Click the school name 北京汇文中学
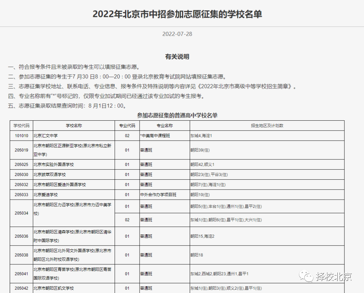This screenshot has height=293, width=364. pos(45,136)
